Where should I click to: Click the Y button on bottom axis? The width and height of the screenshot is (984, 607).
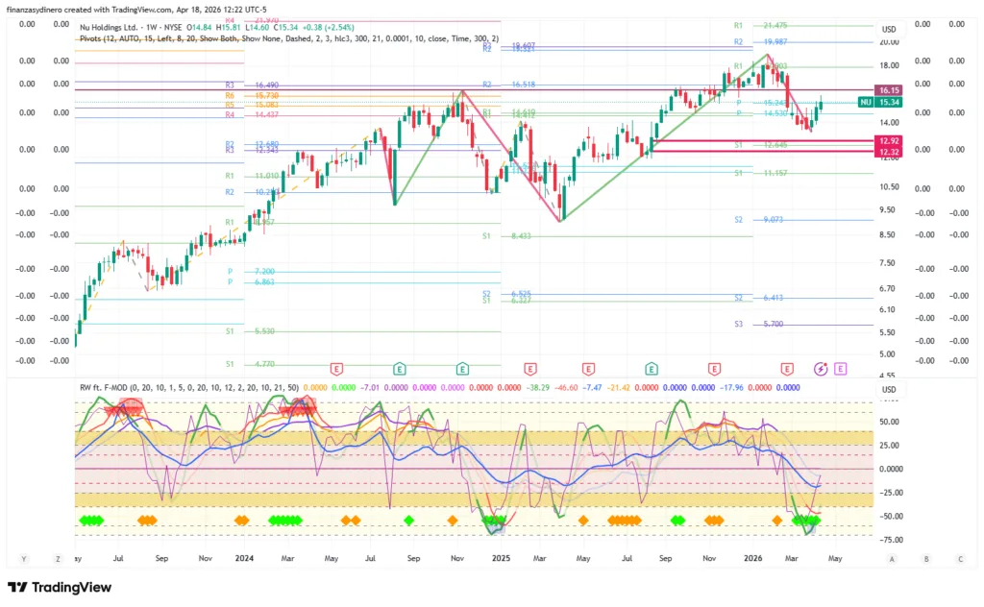click(x=23, y=558)
